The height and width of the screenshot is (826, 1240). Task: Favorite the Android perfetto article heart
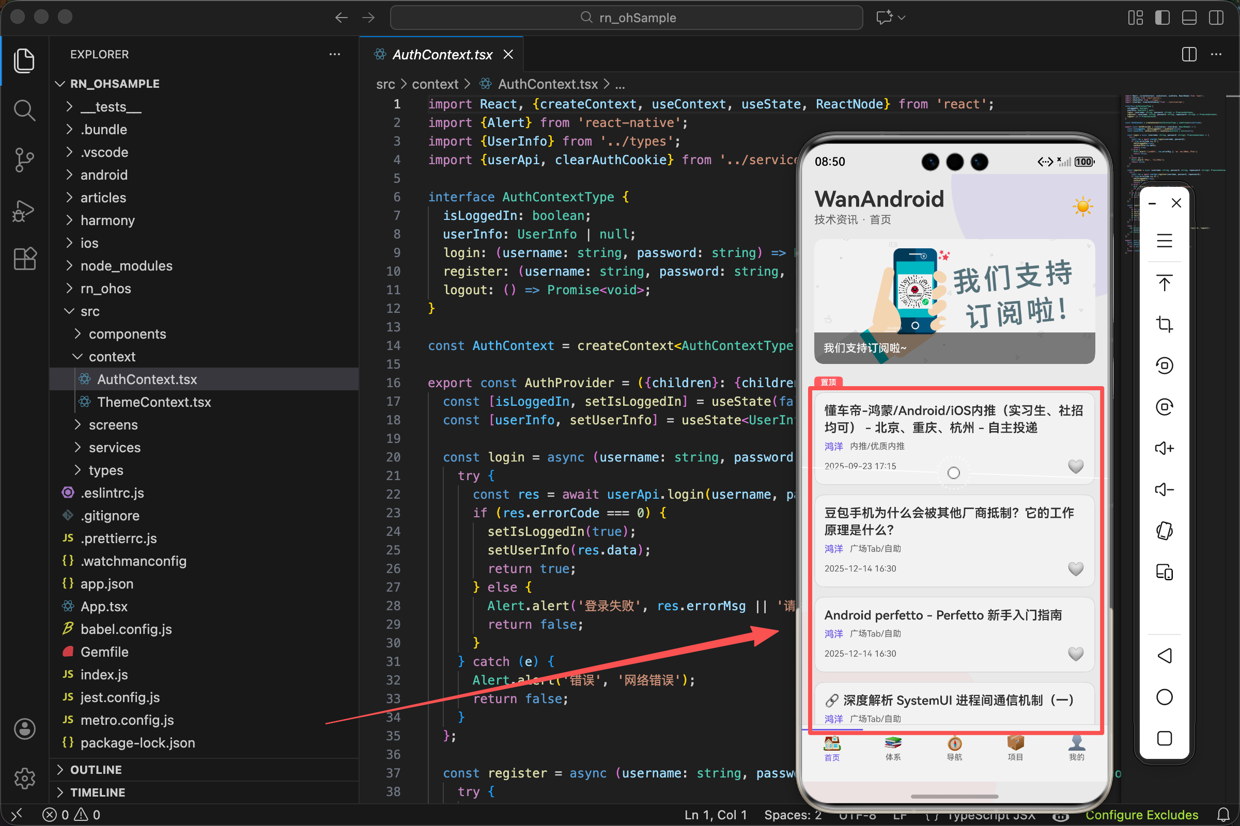[1076, 653]
